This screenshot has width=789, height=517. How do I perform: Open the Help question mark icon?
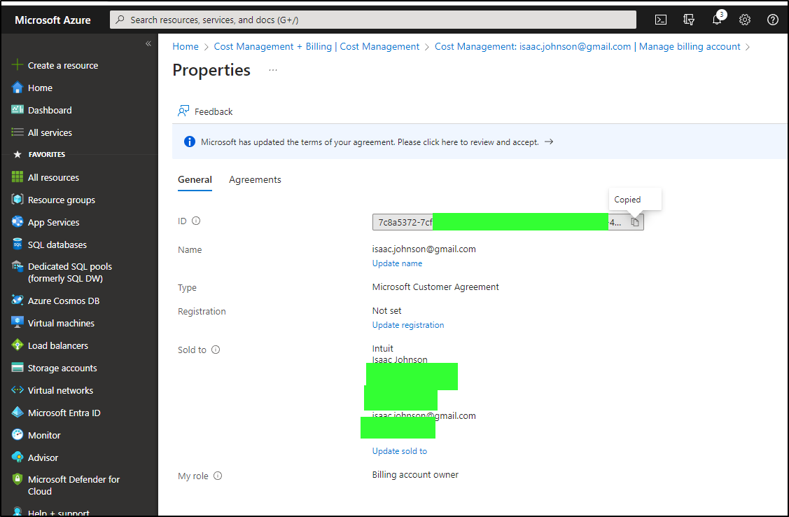pos(773,20)
